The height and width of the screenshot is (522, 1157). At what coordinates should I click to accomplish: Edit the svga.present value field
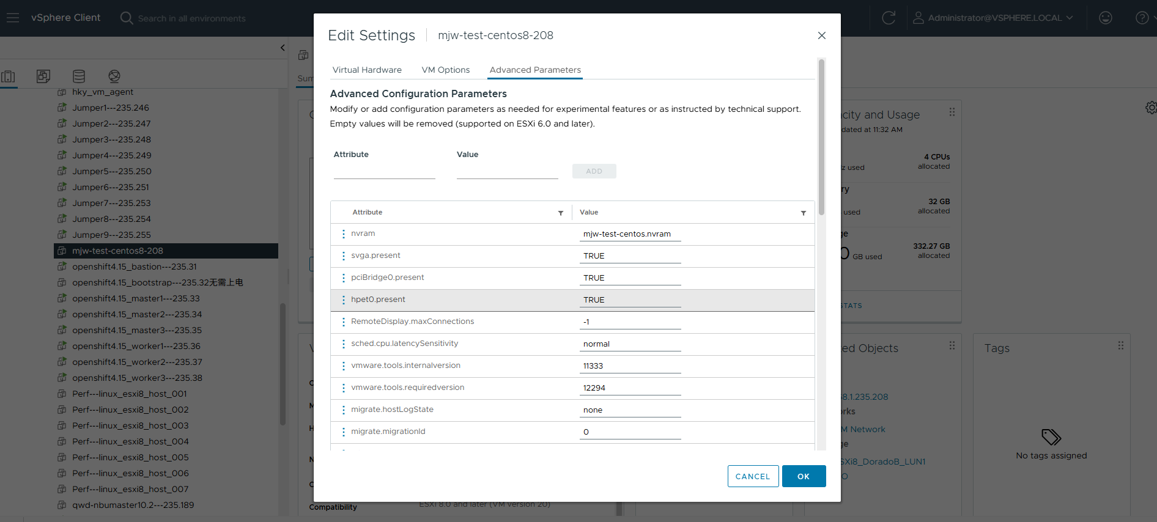[630, 256]
